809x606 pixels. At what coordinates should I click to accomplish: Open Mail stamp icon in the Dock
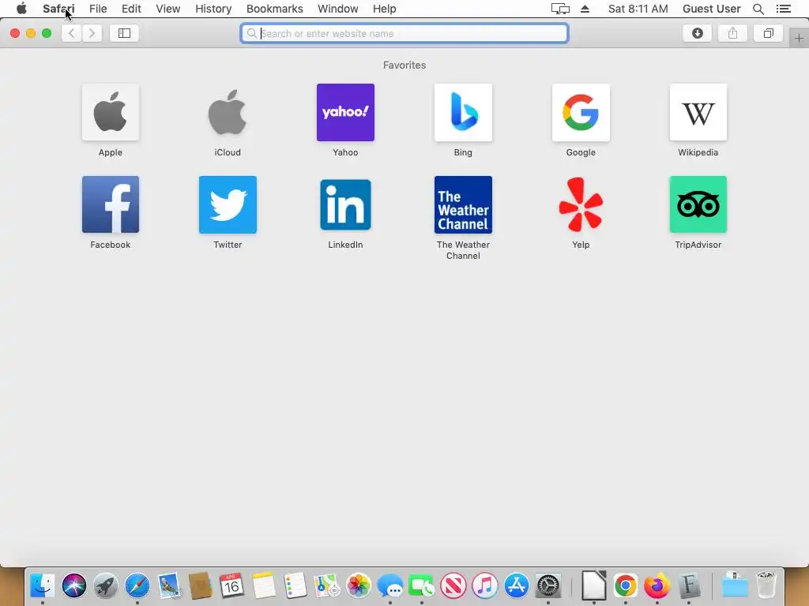coord(169,585)
